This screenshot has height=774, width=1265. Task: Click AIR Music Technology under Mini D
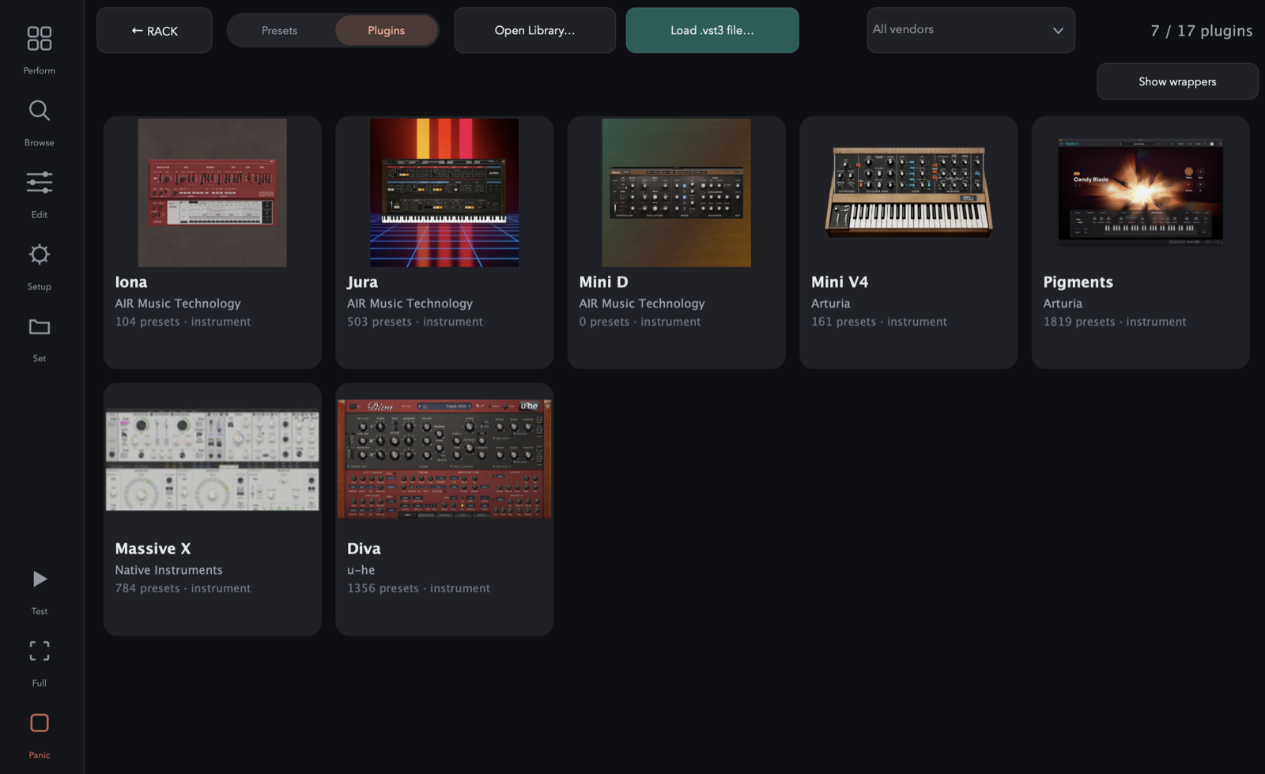click(x=642, y=304)
